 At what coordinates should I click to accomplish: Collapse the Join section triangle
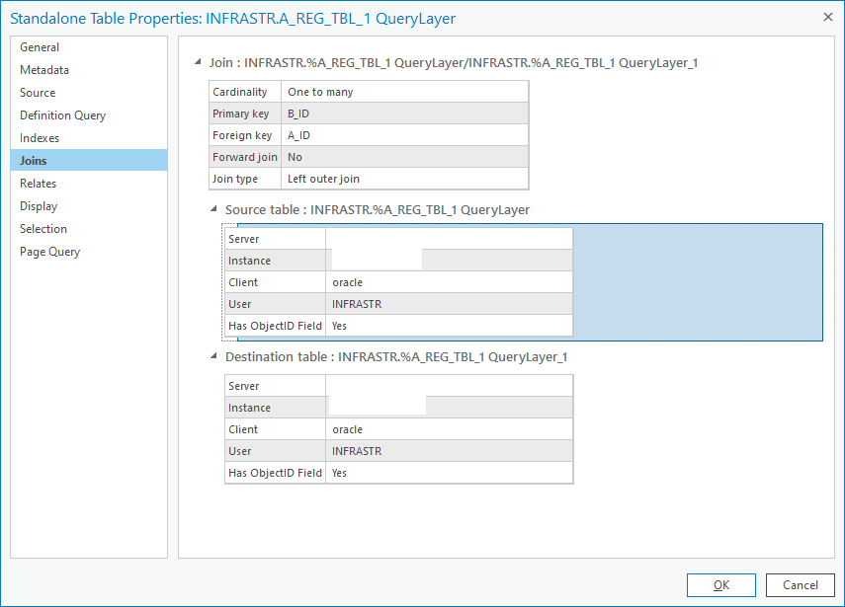coord(200,63)
